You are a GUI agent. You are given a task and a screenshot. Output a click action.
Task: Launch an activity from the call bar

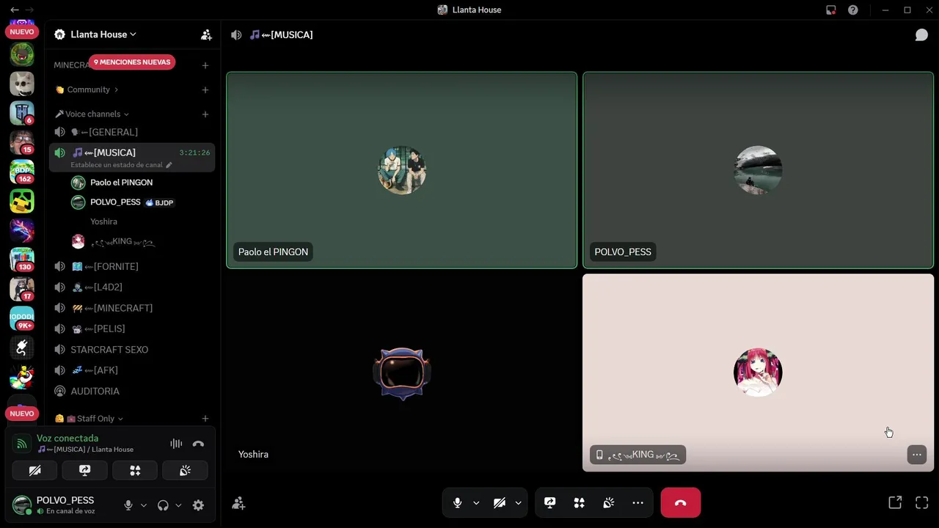click(580, 503)
